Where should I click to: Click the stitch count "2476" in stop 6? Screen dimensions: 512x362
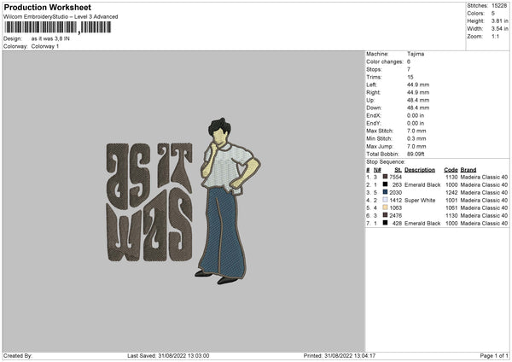pos(395,216)
